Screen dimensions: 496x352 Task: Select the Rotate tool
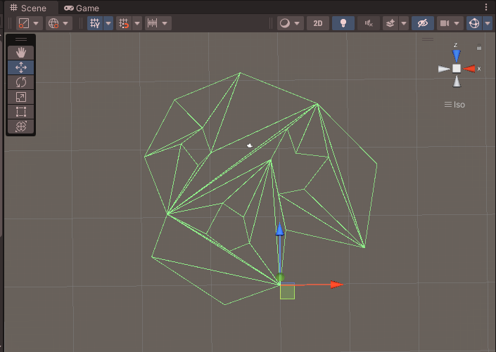[21, 82]
